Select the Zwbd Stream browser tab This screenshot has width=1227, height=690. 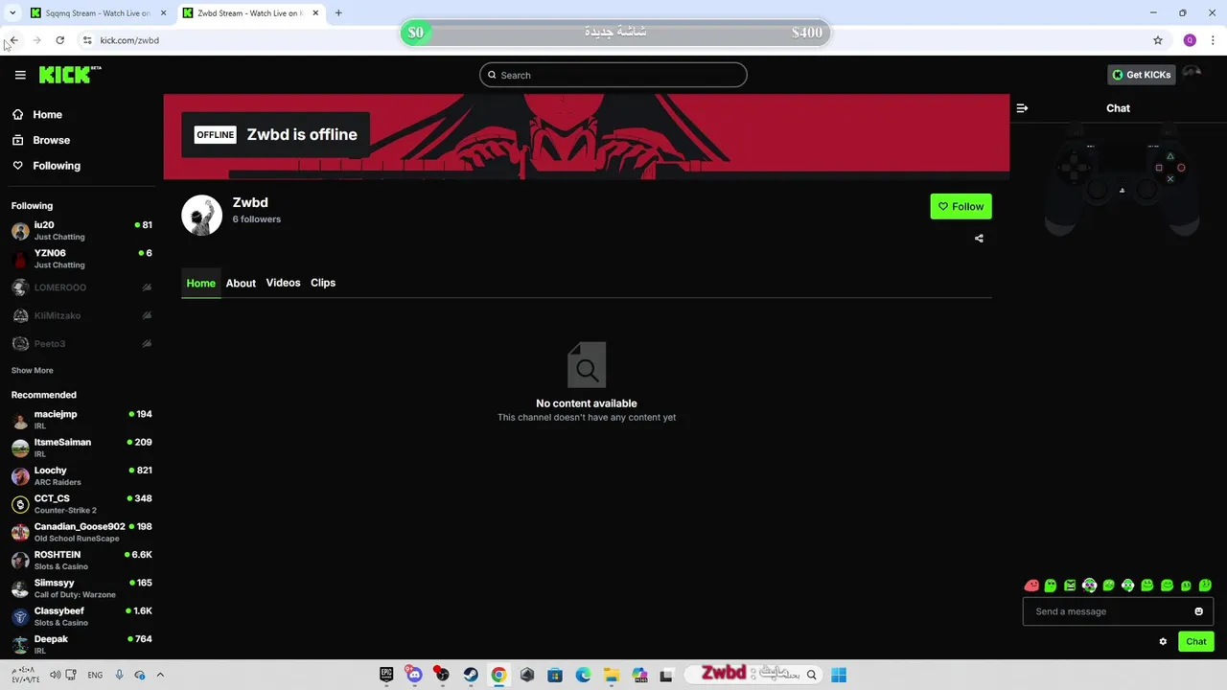pyautogui.click(x=249, y=13)
